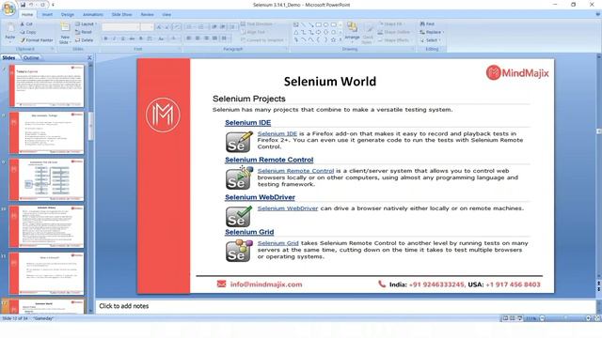Justify text in Paragraph group
The height and width of the screenshot is (338, 602).
214,38
